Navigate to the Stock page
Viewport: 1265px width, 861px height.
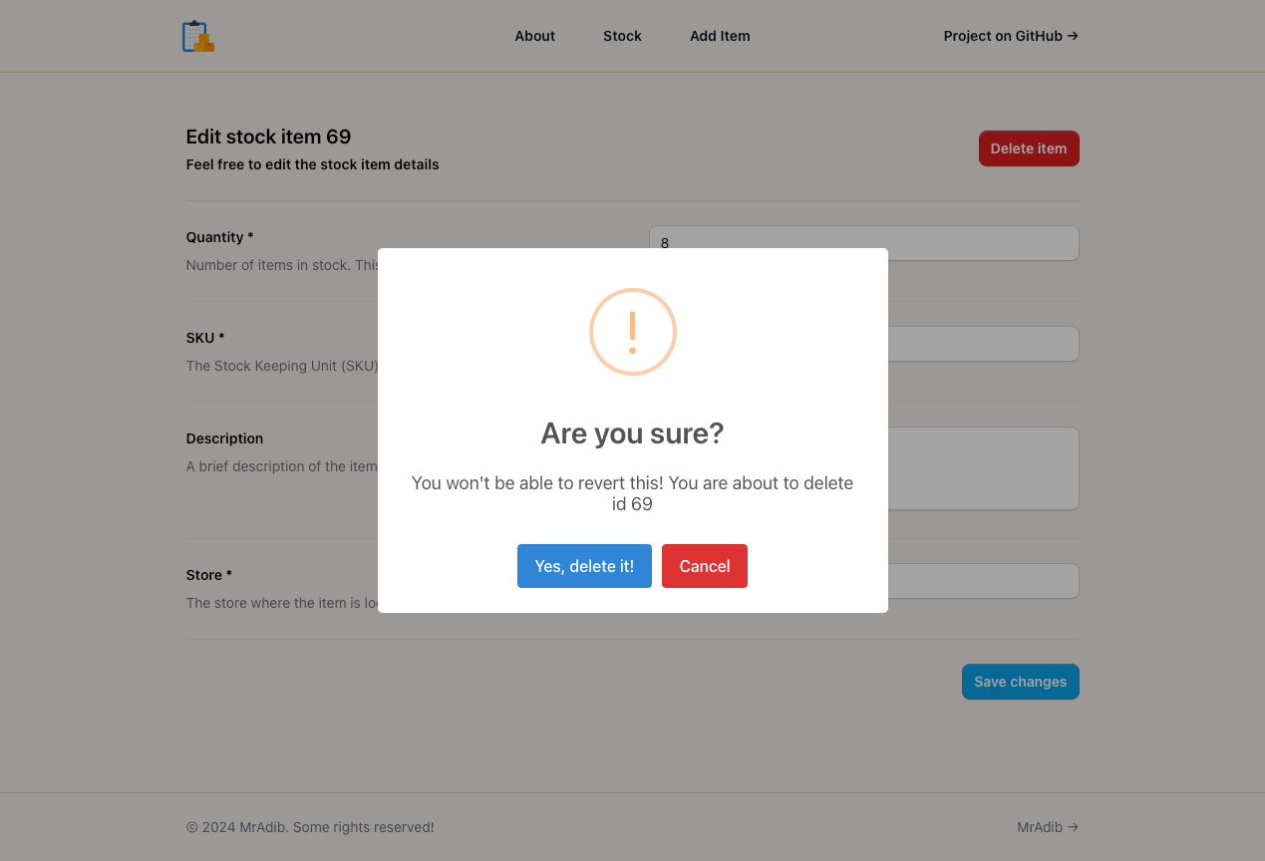[622, 36]
